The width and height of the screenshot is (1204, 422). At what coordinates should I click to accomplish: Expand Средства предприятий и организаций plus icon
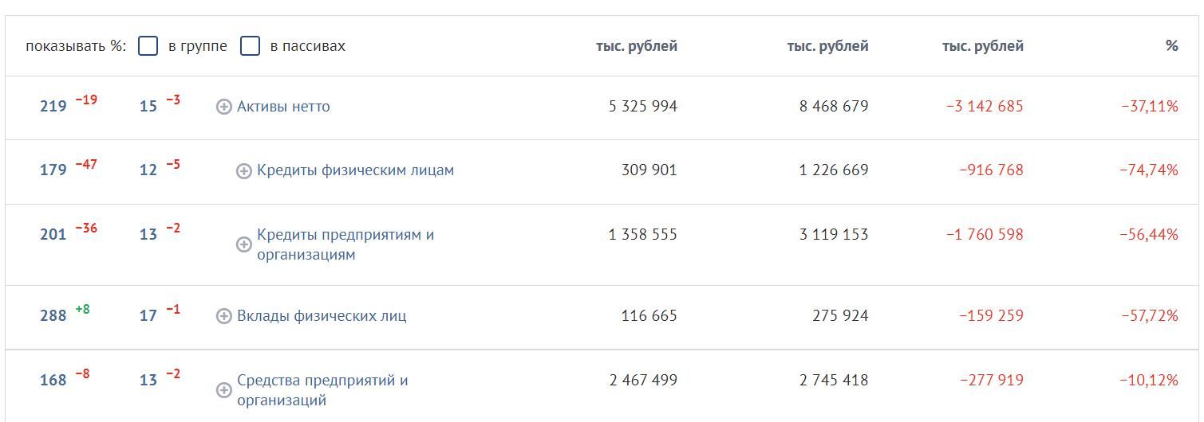[224, 390]
